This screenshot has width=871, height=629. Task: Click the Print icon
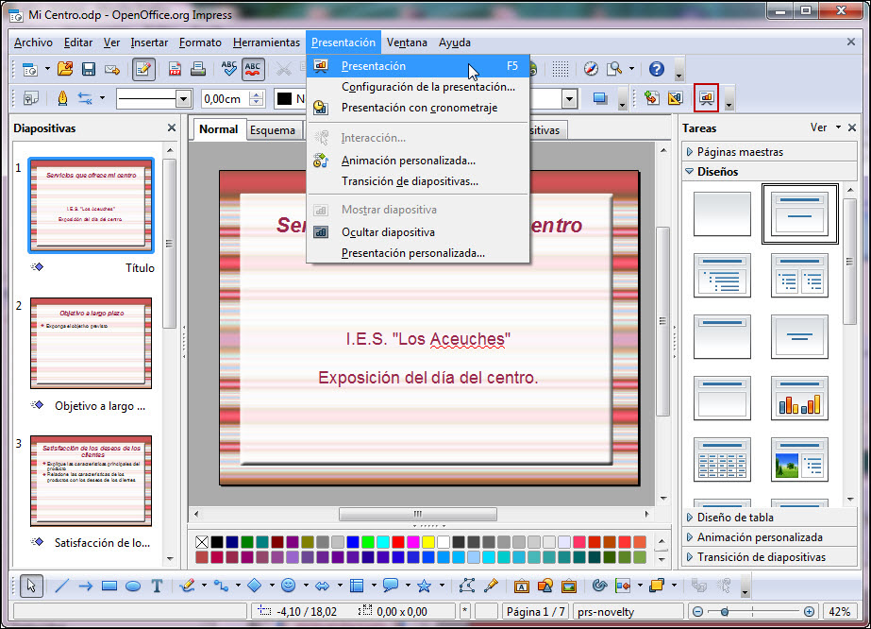pos(198,70)
